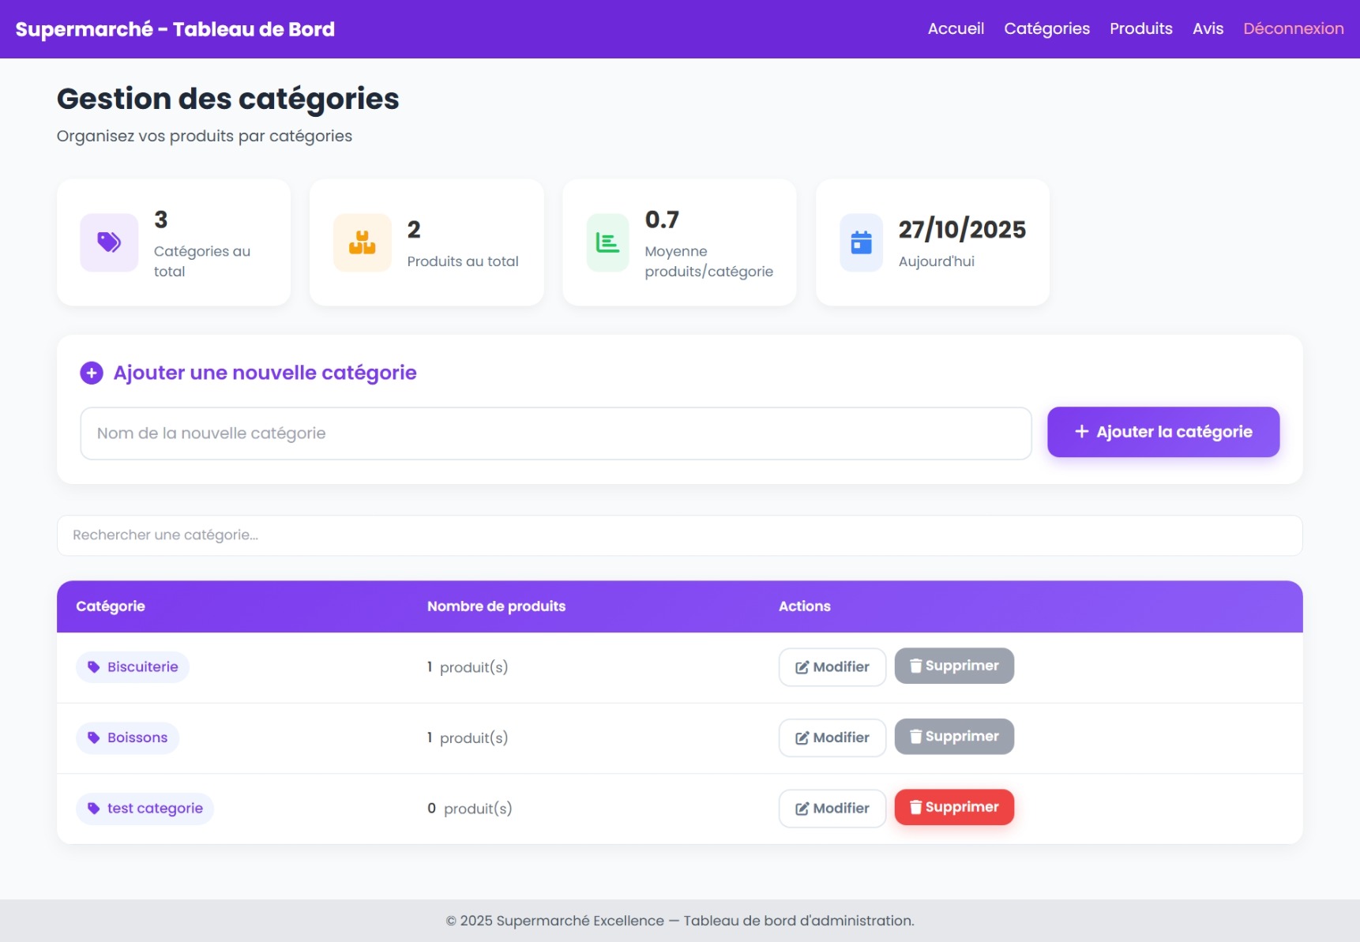Go to the Produits page in navbar
1360x942 pixels.
(1140, 28)
